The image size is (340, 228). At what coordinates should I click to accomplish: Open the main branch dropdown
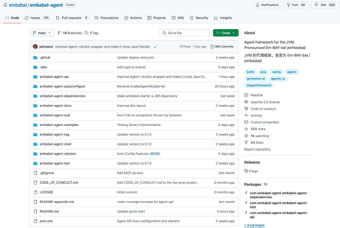42,33
